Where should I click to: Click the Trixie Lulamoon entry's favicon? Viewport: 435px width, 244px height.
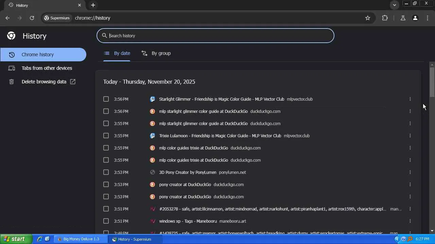(x=153, y=136)
